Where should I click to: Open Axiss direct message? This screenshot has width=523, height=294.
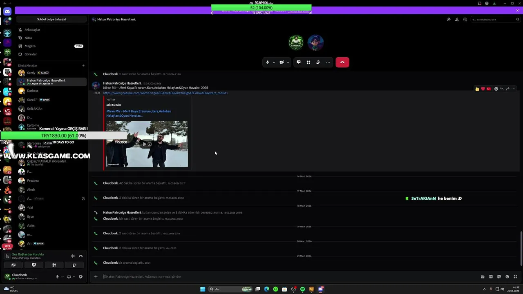[51, 225]
